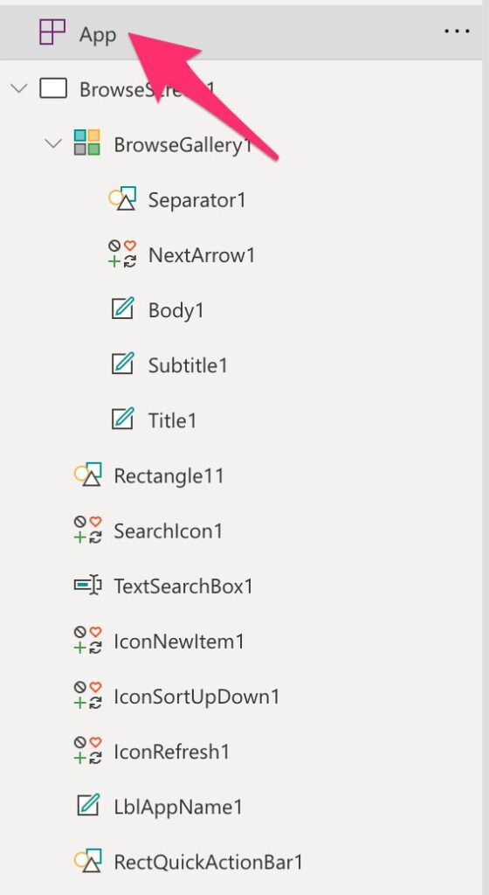Open the App ellipsis more options menu
489x895 pixels.
[x=457, y=31]
